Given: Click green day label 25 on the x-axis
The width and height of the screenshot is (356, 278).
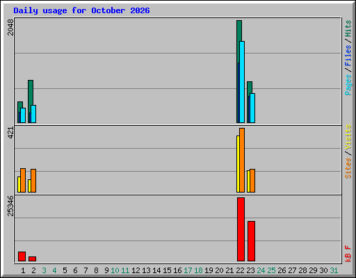Looking at the screenshot, I should [271, 270].
